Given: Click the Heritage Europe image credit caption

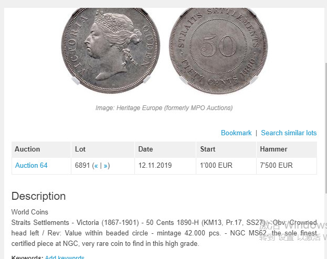Looking at the screenshot, I should 164,108.
